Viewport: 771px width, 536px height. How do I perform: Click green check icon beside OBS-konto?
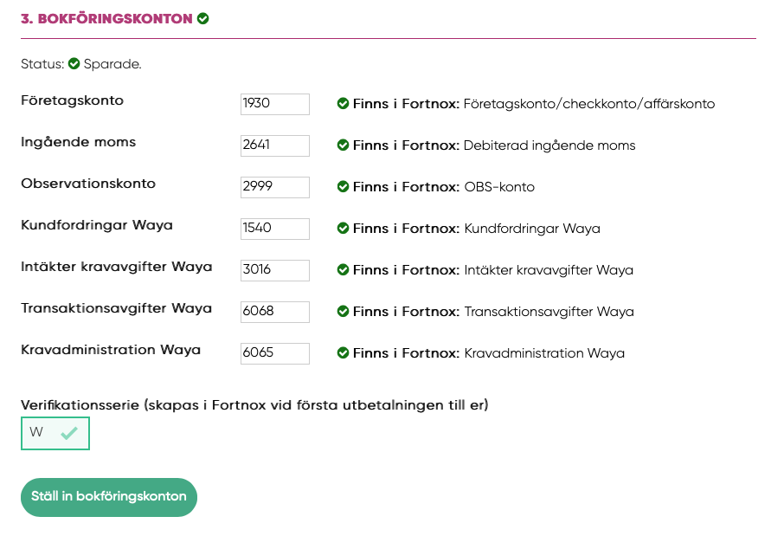point(343,186)
